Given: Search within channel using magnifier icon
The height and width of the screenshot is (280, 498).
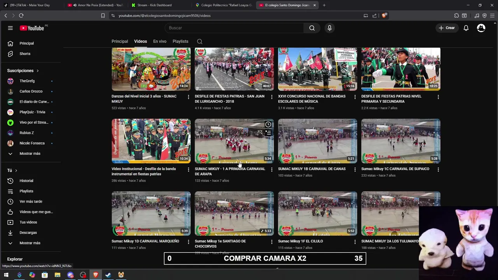Looking at the screenshot, I should point(200,42).
